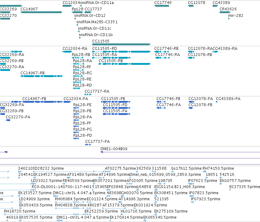The image size is (260, 222).
Task: Select the EK065340.5prime EST label
Action: click(160, 217)
